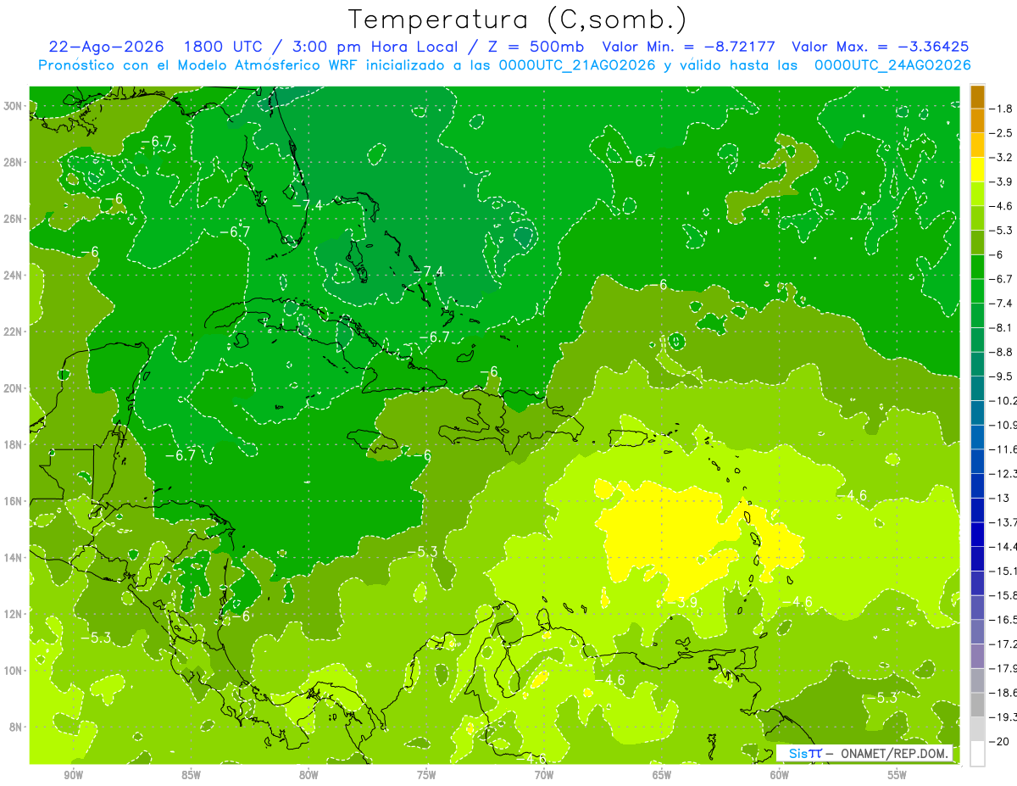Click the color bar's blue swatch between -13 and -12.3
1017x786 pixels.
click(977, 486)
